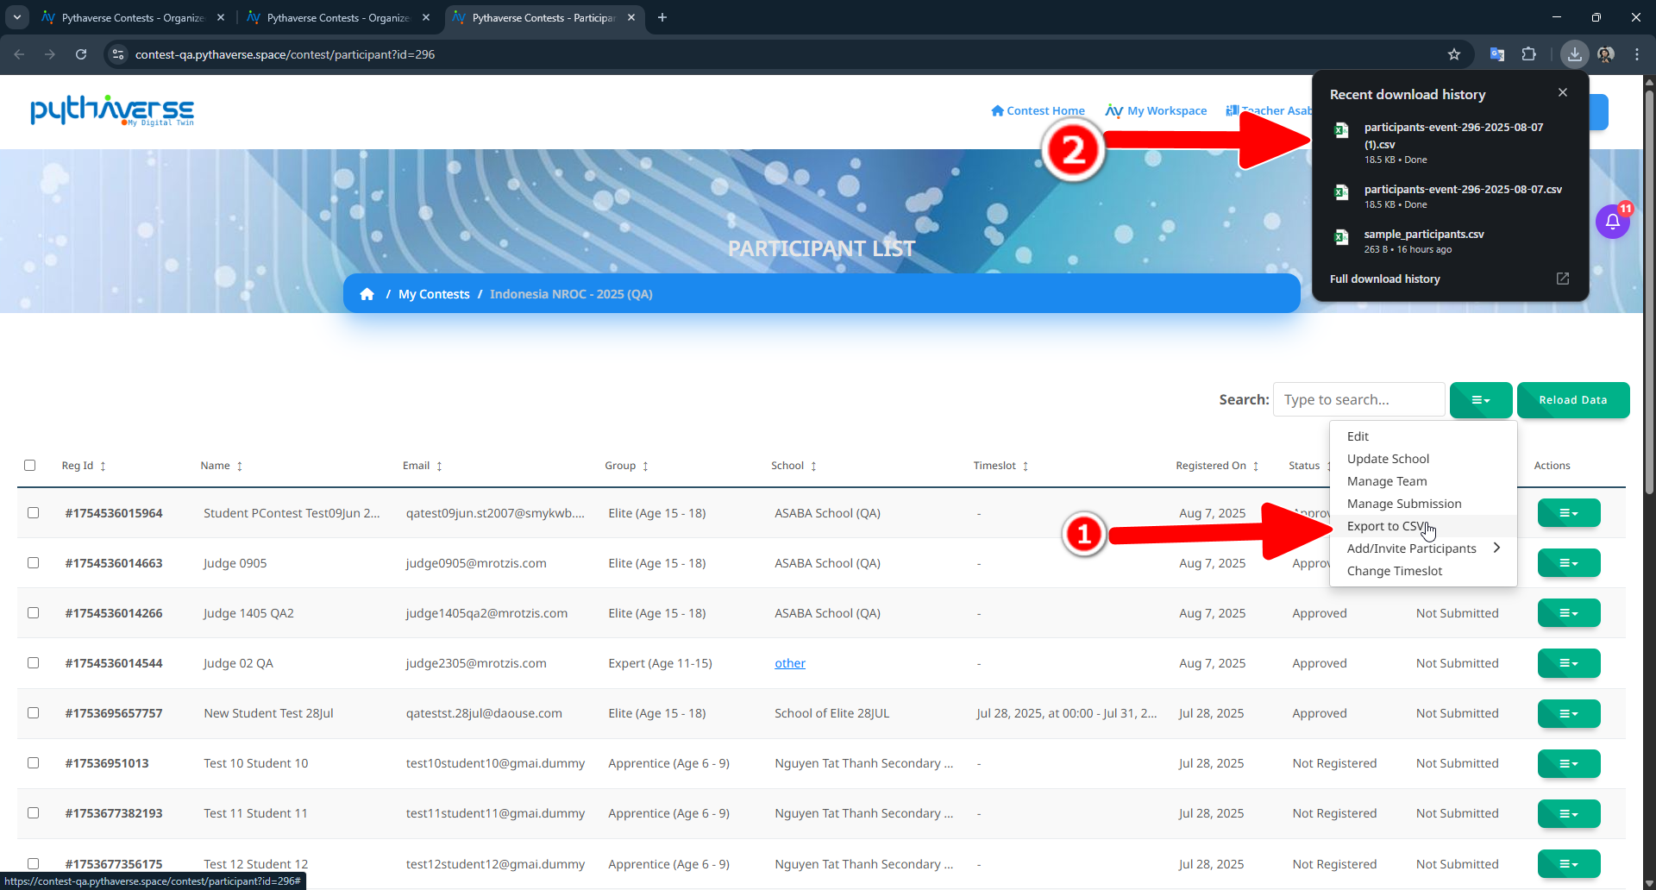Click Export to CSV option

(1423, 526)
